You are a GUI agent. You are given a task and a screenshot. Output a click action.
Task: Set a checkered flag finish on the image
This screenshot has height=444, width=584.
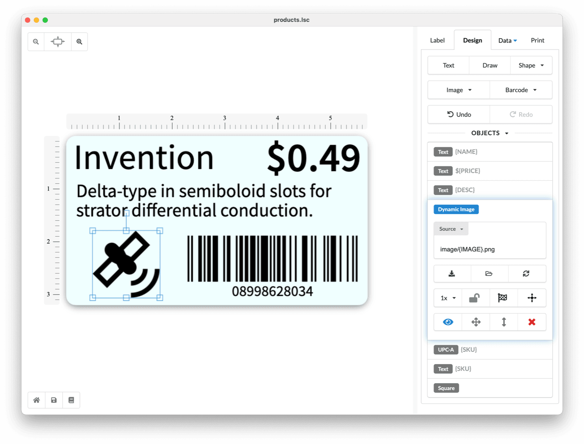click(x=504, y=298)
